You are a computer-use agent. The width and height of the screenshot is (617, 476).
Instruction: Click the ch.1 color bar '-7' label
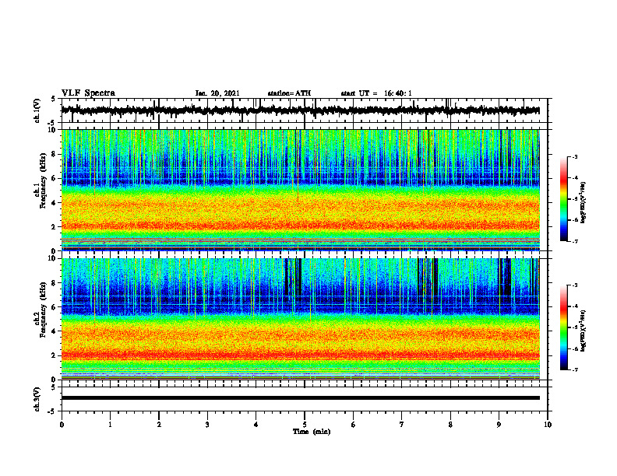click(575, 241)
